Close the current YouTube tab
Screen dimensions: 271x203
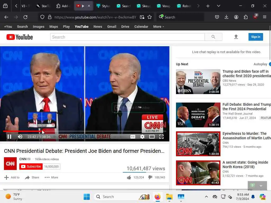coord(89,6)
